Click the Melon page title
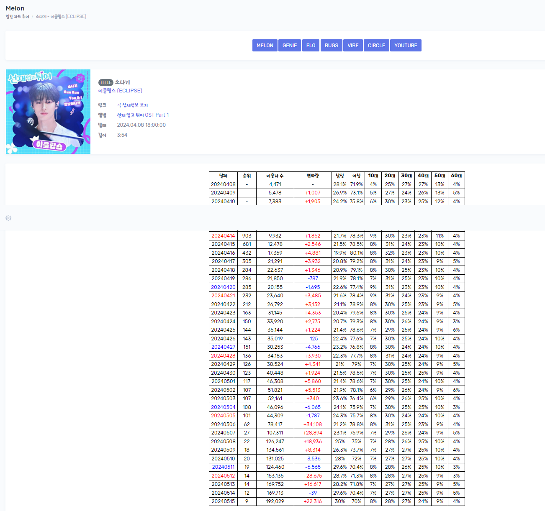This screenshot has height=511, width=545. pos(15,8)
